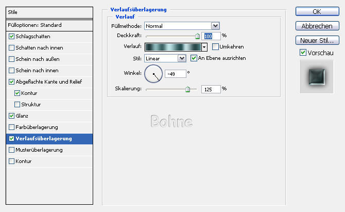Screen dimensions: 345x212
Task: Click the angle dial for Winkel
Action: 153,74
